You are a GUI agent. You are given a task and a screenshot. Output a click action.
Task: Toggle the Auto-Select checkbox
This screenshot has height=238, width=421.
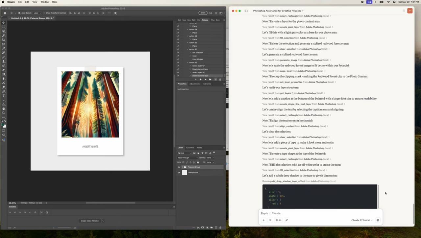click(19, 13)
